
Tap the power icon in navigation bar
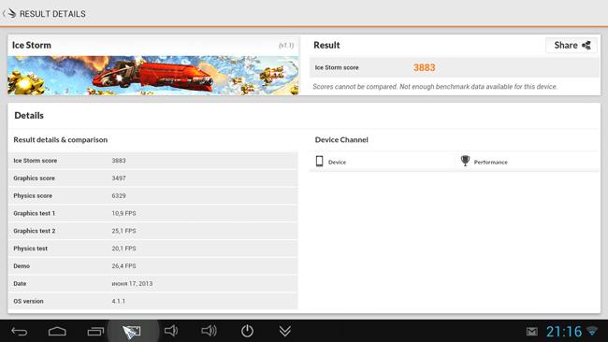[x=247, y=331]
